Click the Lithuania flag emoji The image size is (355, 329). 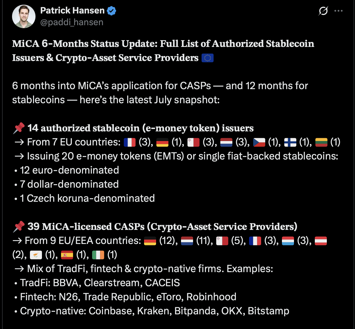pyautogui.click(x=321, y=142)
